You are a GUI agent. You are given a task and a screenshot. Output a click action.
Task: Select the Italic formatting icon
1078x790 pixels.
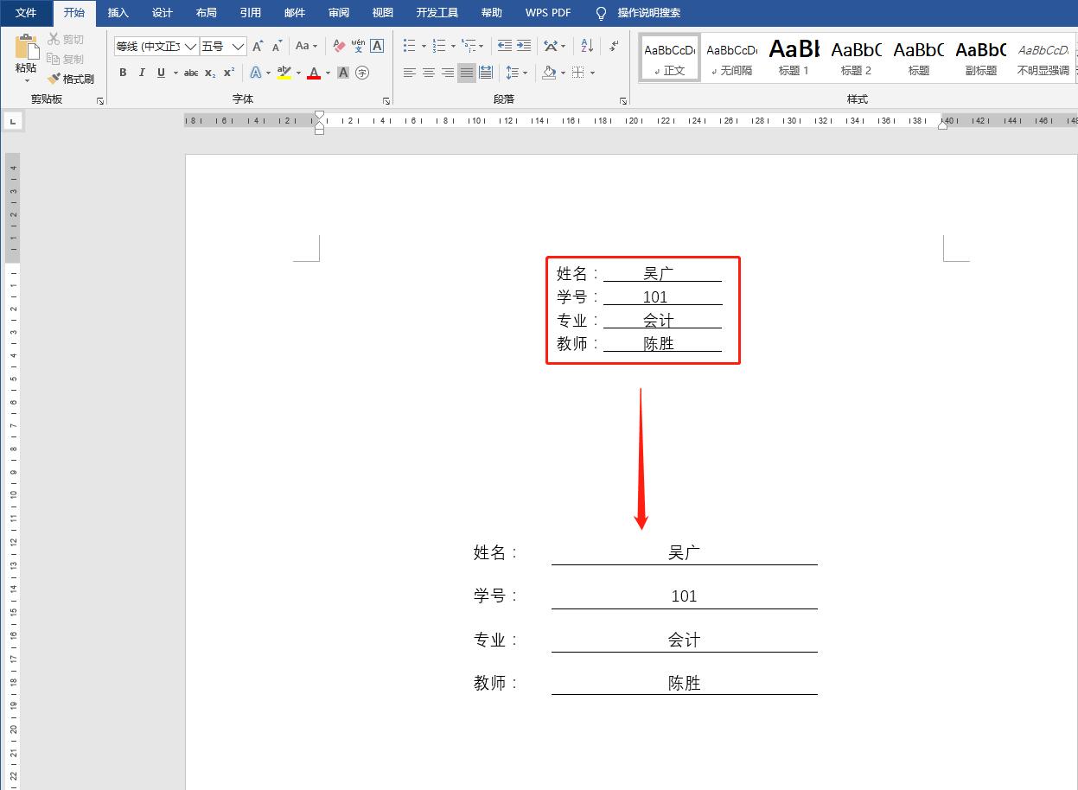pos(142,73)
